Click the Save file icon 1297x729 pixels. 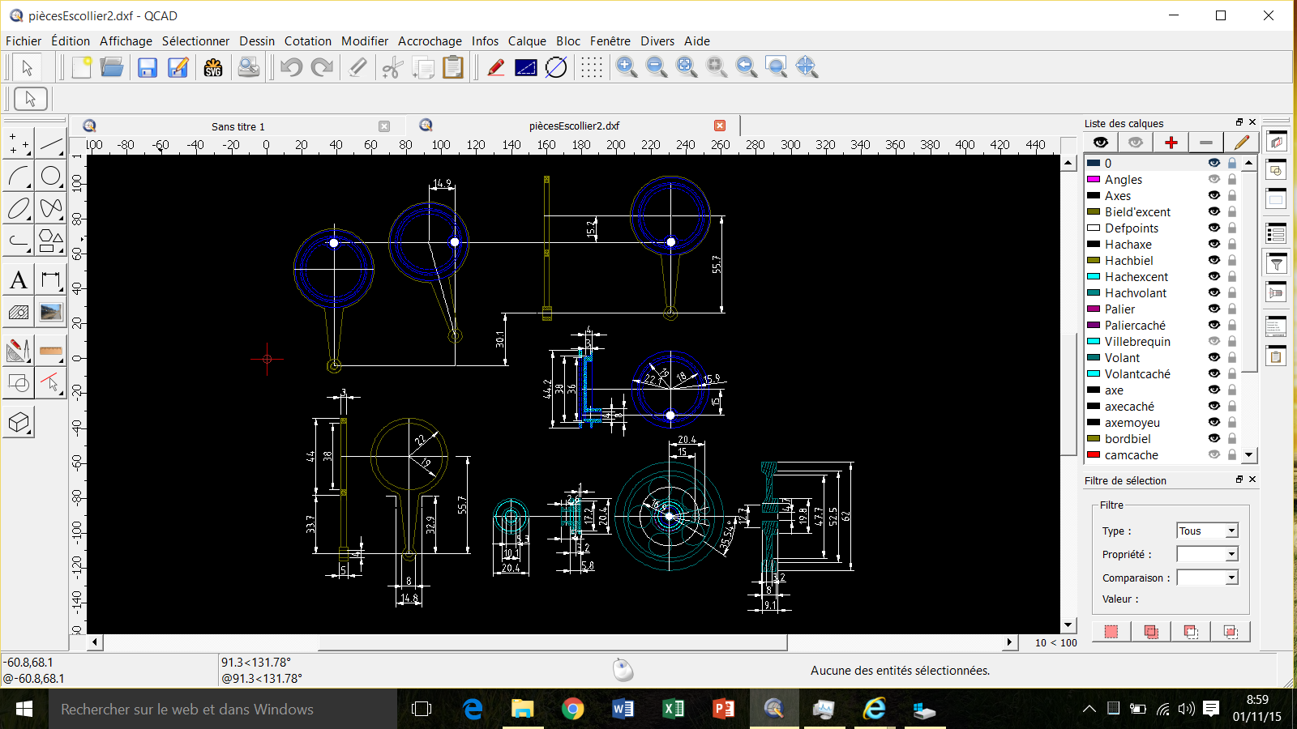147,68
